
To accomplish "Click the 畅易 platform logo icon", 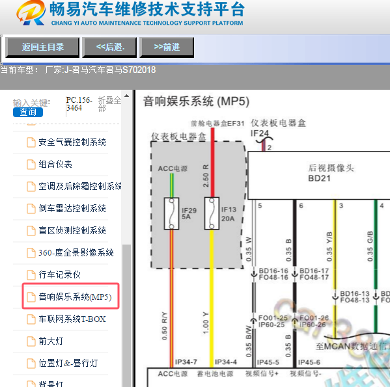I will pyautogui.click(x=31, y=12).
